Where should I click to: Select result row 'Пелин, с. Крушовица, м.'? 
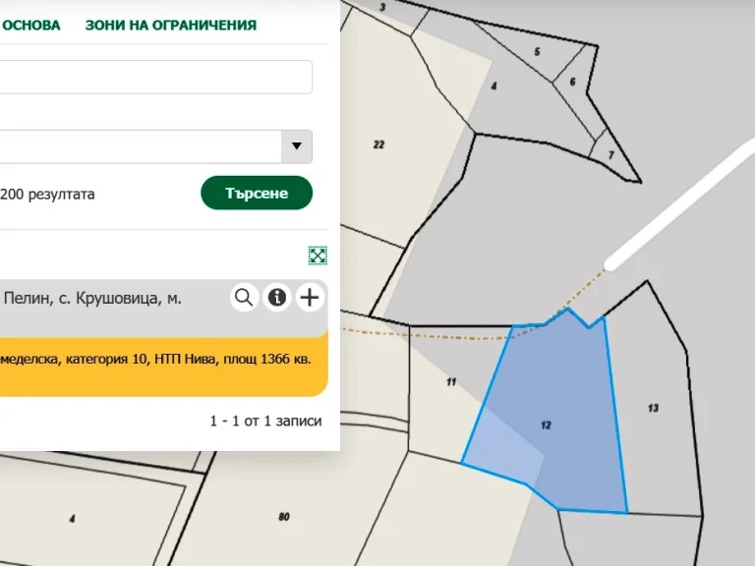click(x=164, y=308)
